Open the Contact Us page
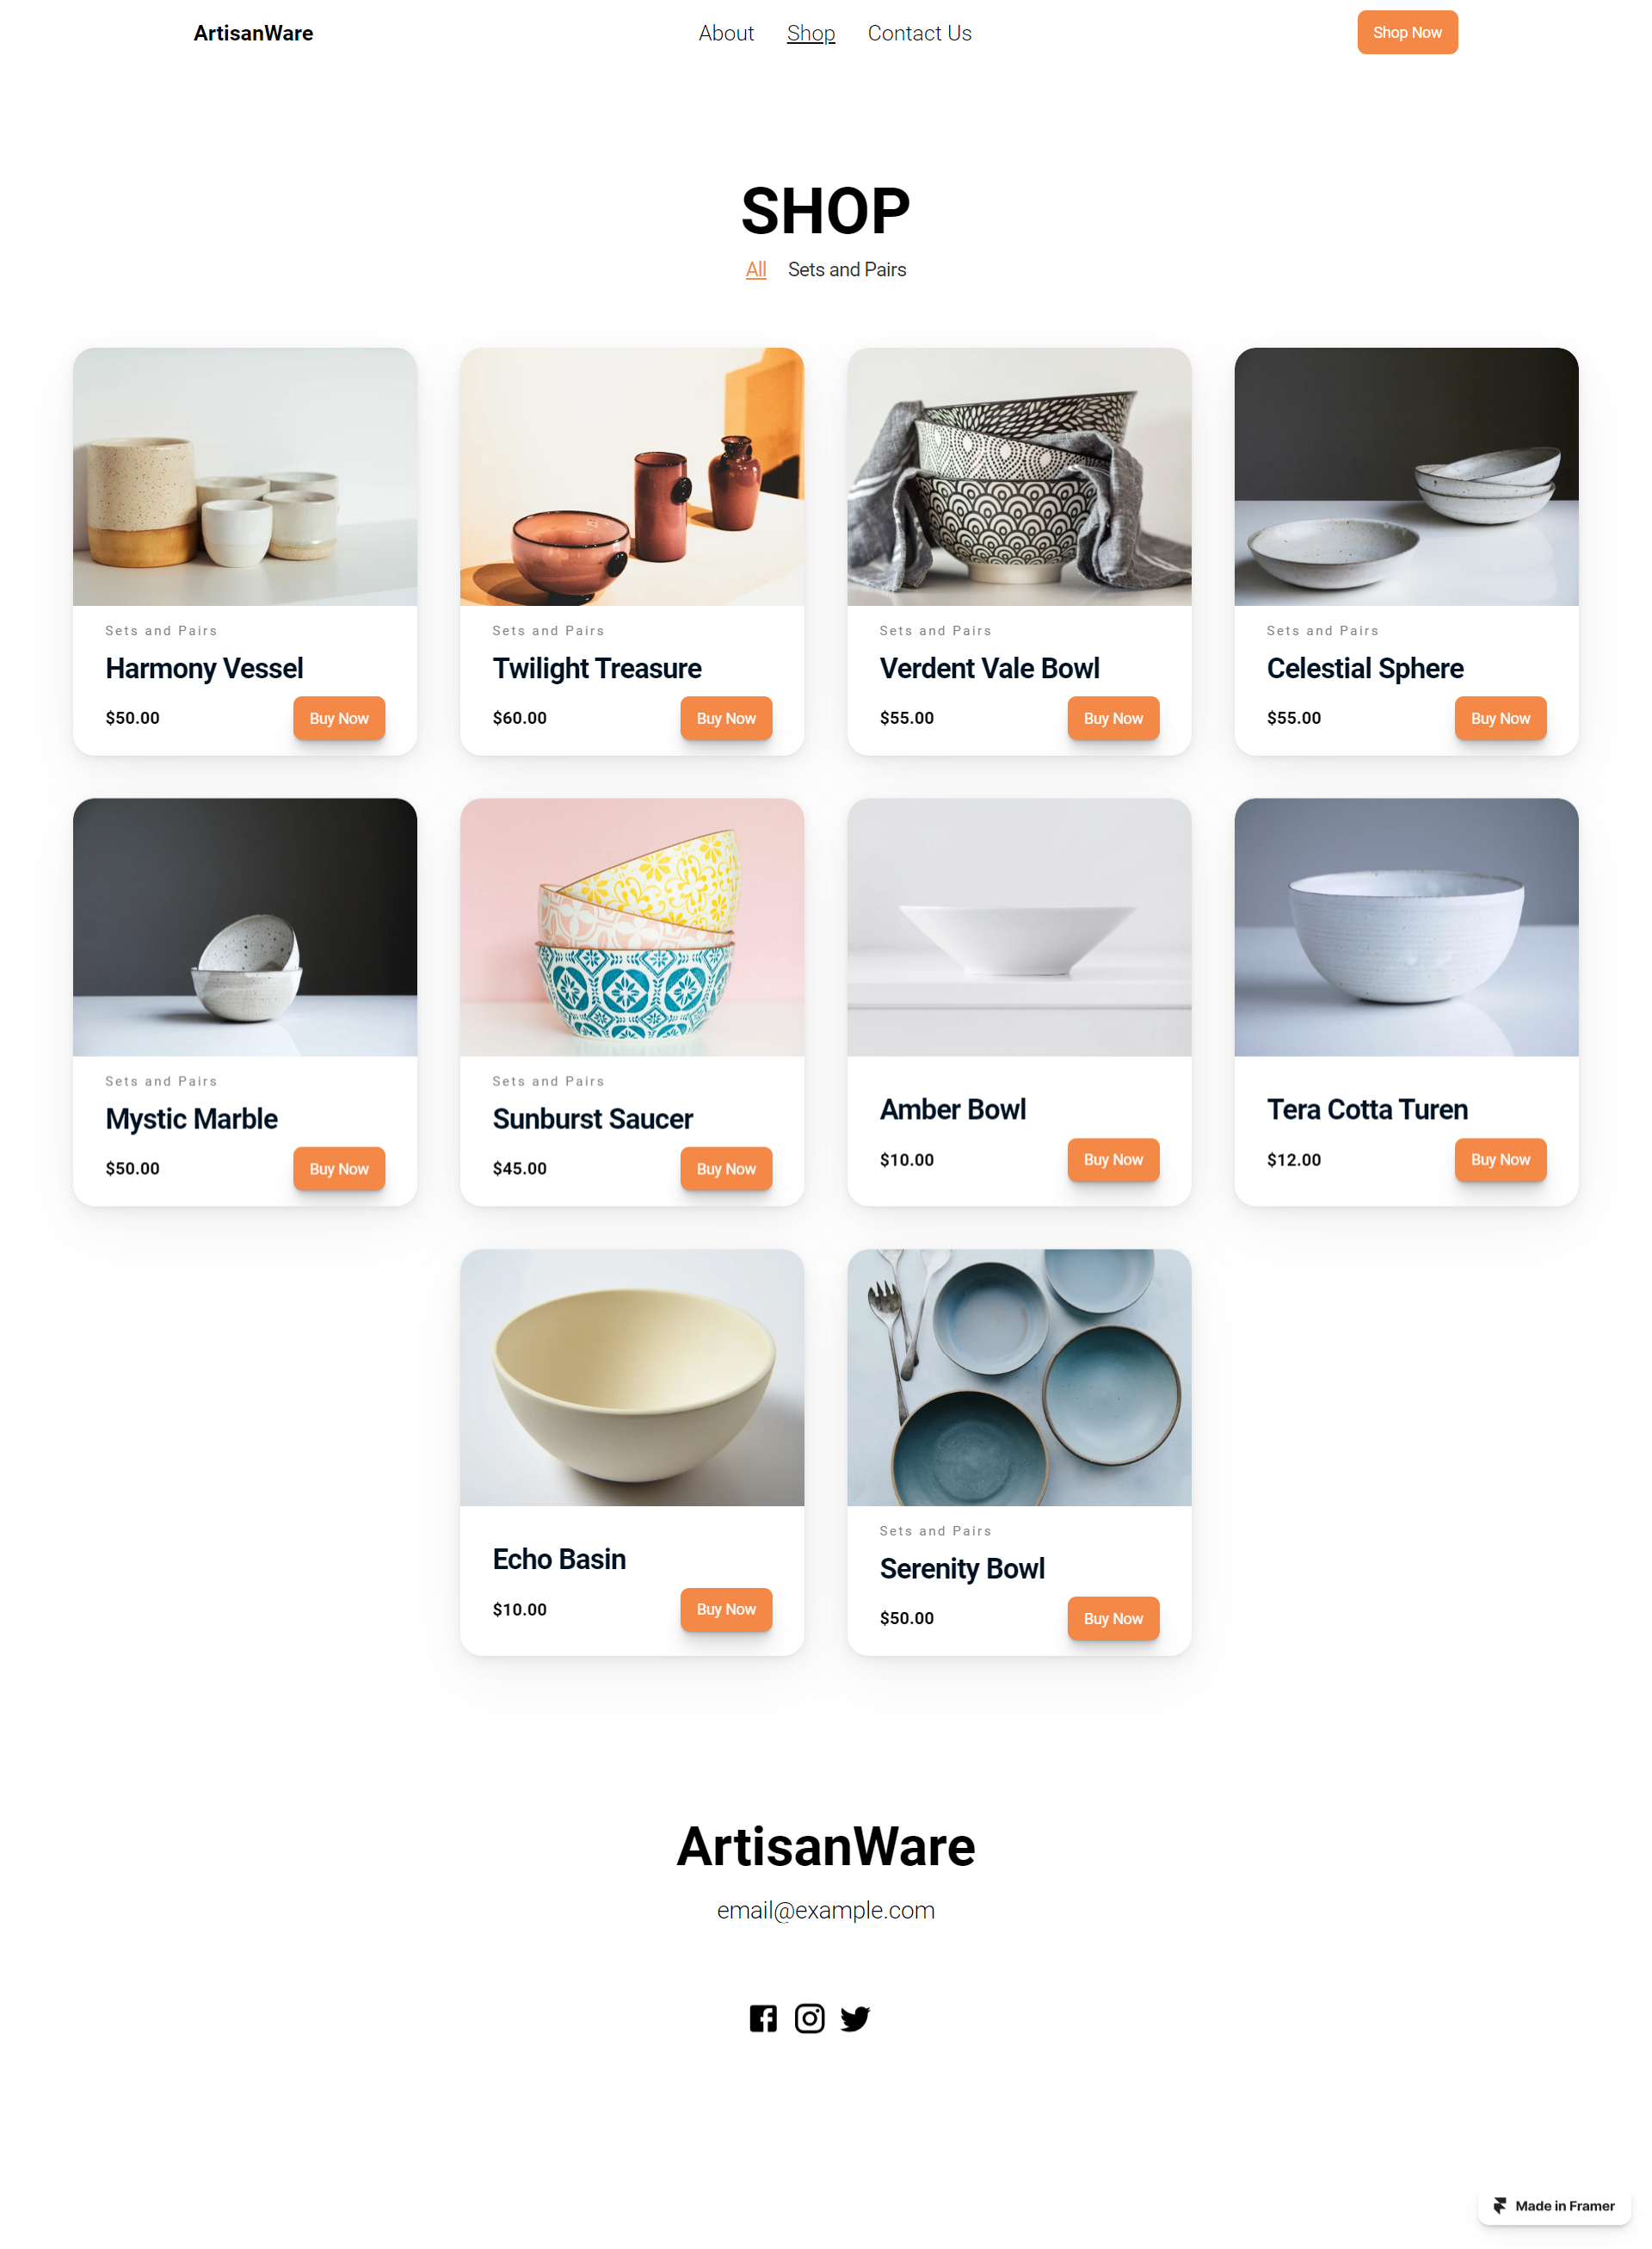Image resolution: width=1652 pixels, height=2249 pixels. click(x=919, y=33)
